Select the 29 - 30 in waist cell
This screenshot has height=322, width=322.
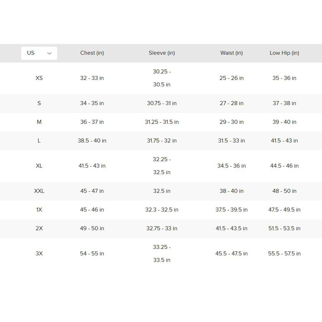coord(232,122)
